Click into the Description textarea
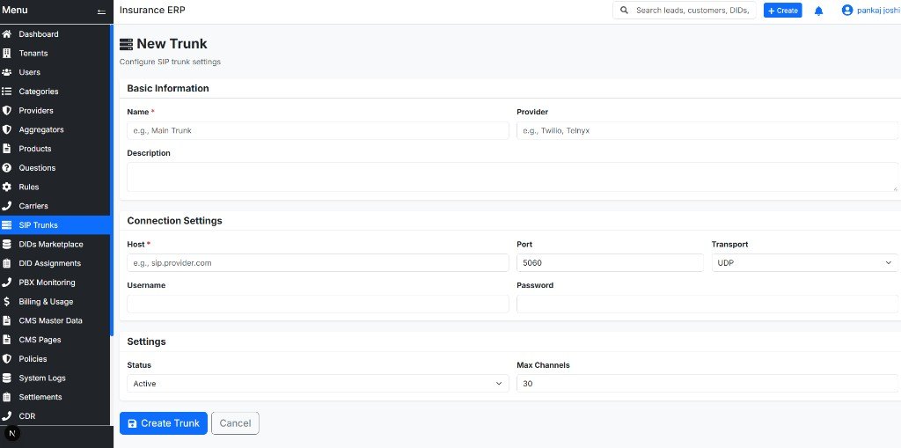The height and width of the screenshot is (448, 901). click(x=513, y=177)
